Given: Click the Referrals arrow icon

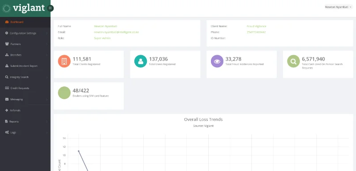Looking at the screenshot, I should point(7,110).
